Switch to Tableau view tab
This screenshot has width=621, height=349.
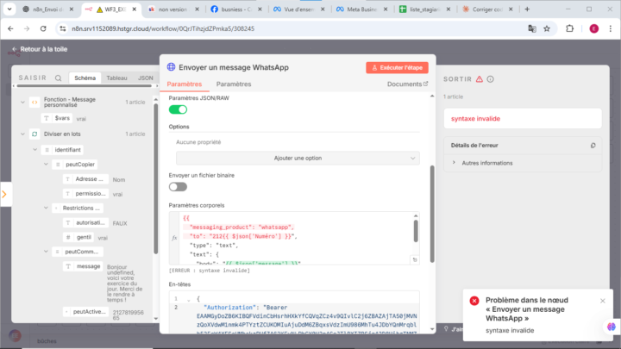pyautogui.click(x=116, y=78)
